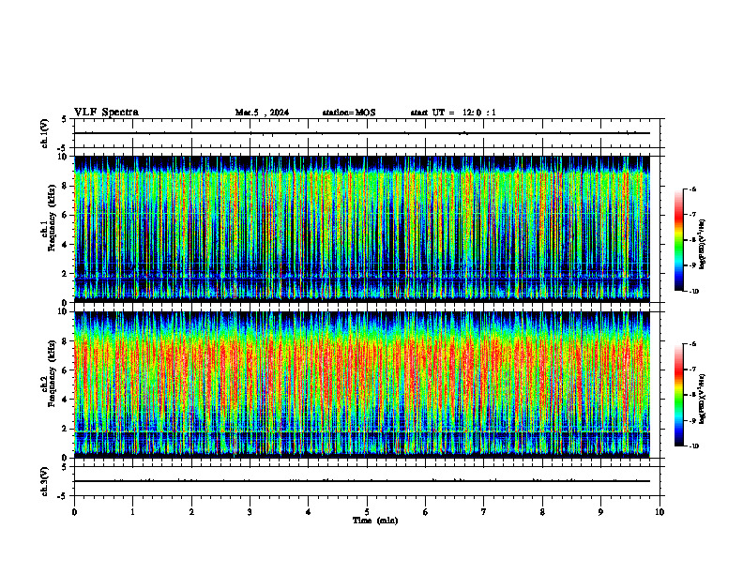Viewport: 743px width, 574px height.
Task: Click the "-10" tick on ch.2 color scale
Action: tap(693, 446)
